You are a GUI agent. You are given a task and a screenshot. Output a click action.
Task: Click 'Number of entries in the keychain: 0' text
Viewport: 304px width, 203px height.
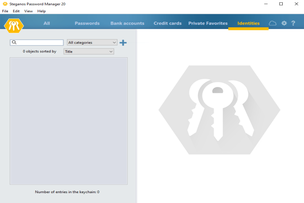point(67,192)
